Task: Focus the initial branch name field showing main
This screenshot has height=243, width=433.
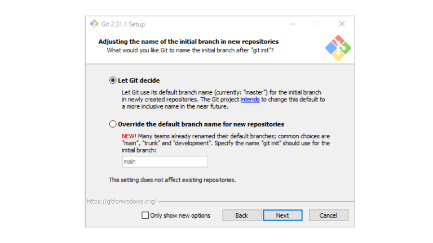Action: pyautogui.click(x=165, y=162)
